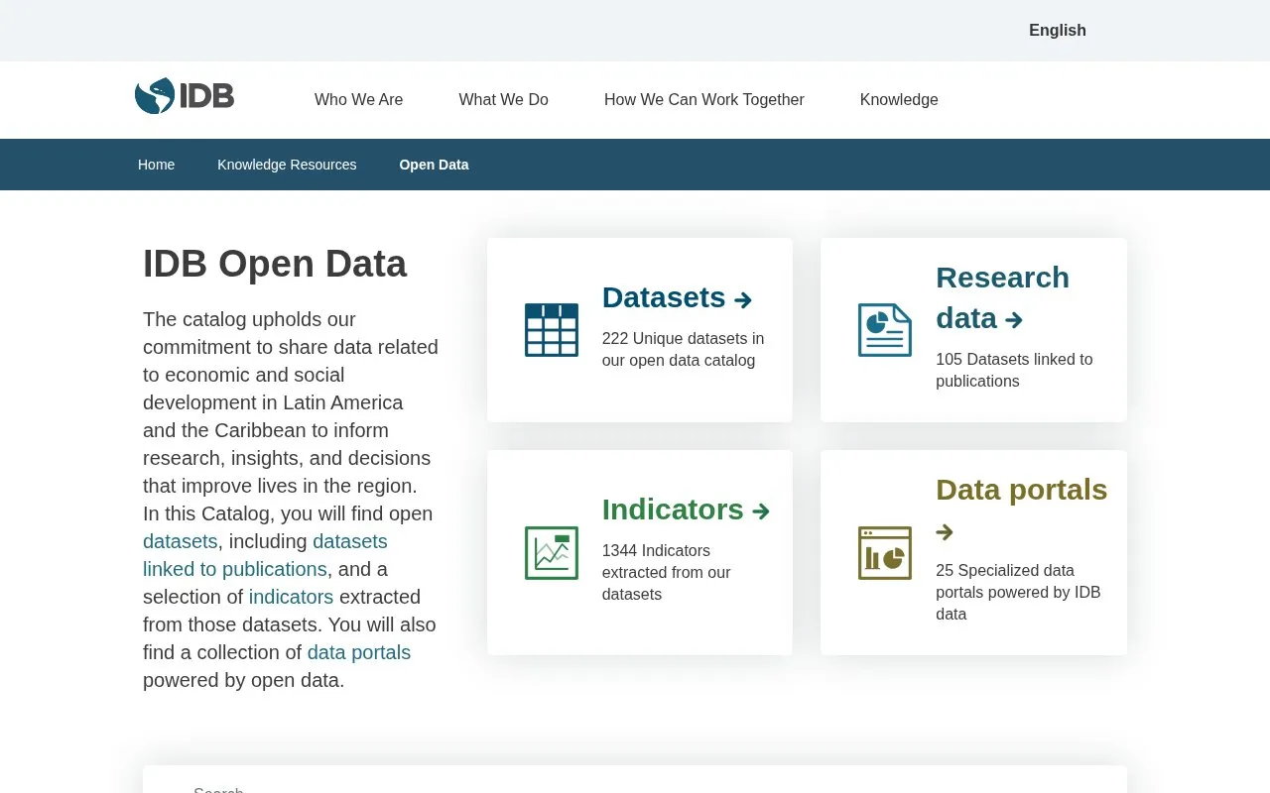Click the Data portals dashboard icon
The width and height of the screenshot is (1270, 793).
(x=885, y=553)
